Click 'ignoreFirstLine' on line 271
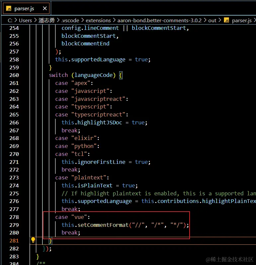Screen dimensions: 256x265 pyautogui.click(x=101, y=162)
